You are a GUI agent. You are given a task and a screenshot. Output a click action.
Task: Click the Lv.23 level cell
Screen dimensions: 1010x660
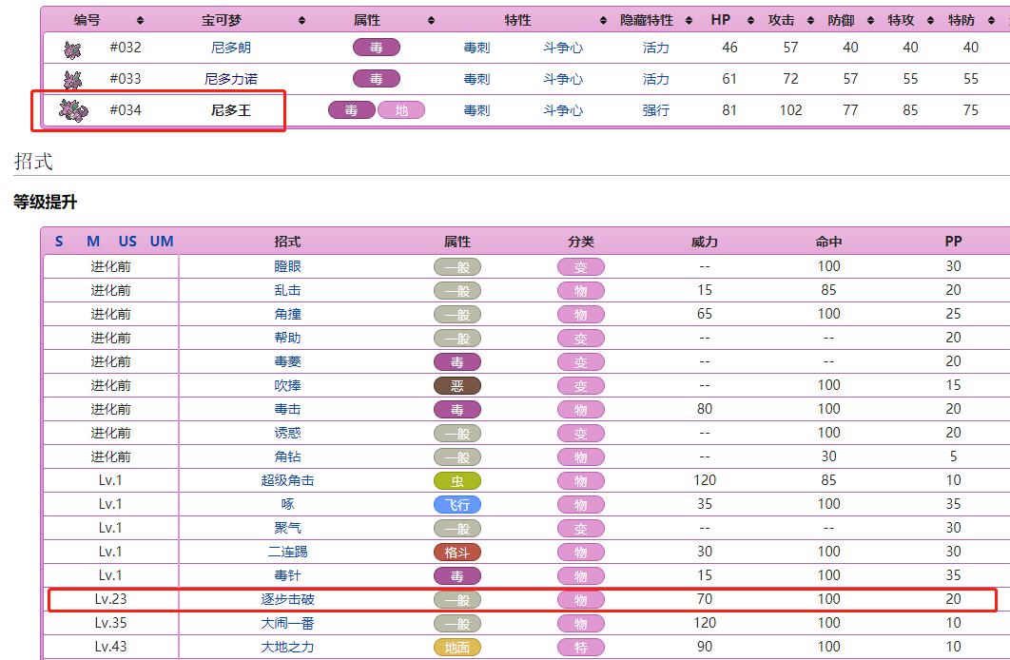point(110,599)
